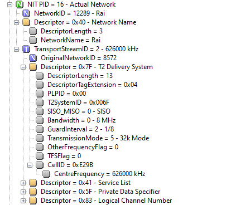Click the green N icon beside NIT PID
Viewport: 236px width, 205px height.
tap(20, 4)
